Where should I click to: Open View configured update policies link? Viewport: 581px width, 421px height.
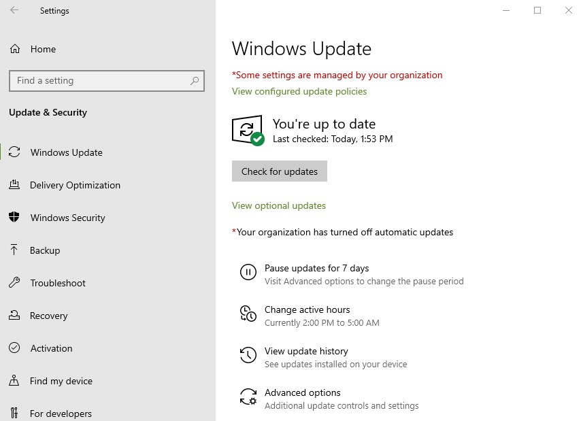click(x=299, y=91)
